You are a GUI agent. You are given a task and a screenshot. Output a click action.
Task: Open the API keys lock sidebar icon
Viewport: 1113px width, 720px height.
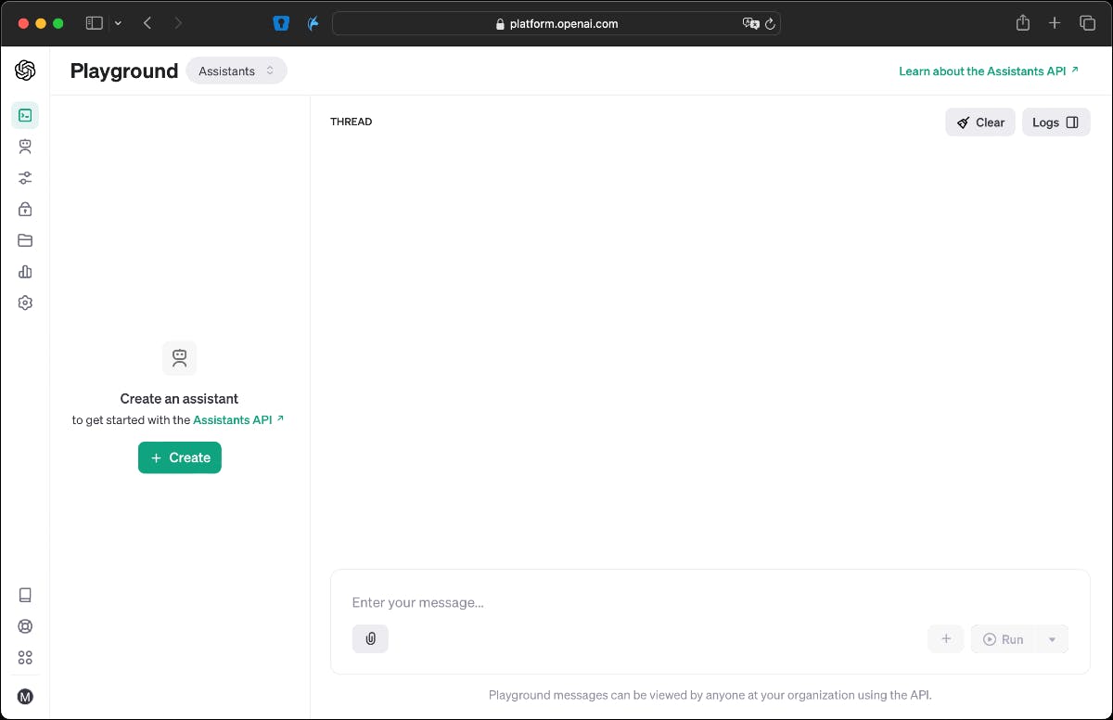(x=25, y=209)
